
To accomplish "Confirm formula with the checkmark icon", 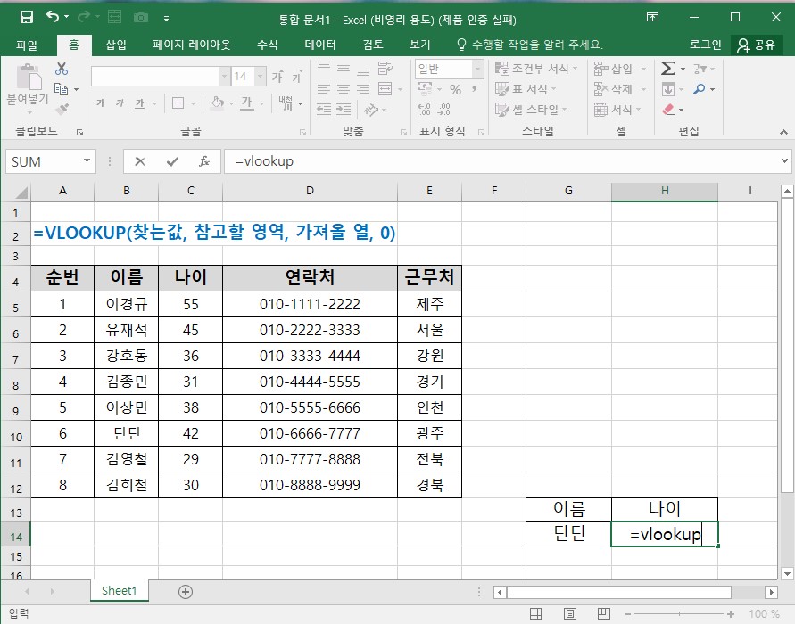I will (x=172, y=161).
